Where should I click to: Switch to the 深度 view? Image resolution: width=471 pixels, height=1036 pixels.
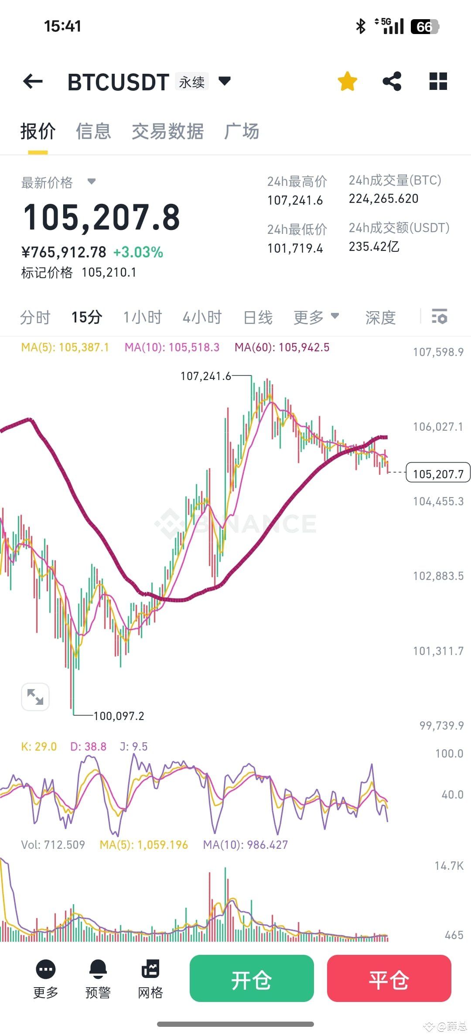380,317
